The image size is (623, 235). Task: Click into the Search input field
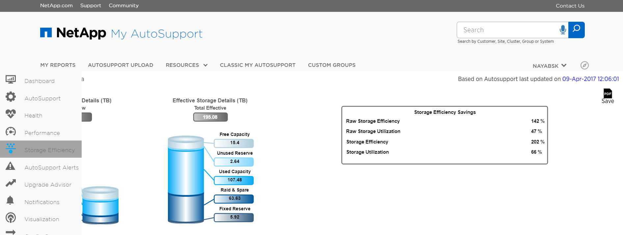pos(507,30)
